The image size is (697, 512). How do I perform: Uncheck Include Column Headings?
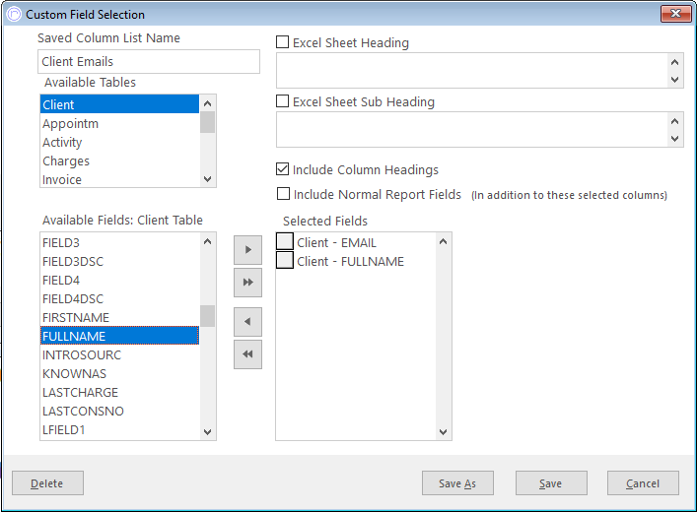point(282,169)
